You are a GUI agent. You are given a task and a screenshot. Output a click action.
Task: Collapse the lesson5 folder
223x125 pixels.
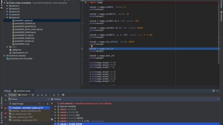point(7,18)
